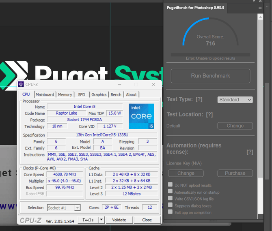Open the Bench tab in CPU-Z
272x231 pixels.
pyautogui.click(x=116, y=94)
